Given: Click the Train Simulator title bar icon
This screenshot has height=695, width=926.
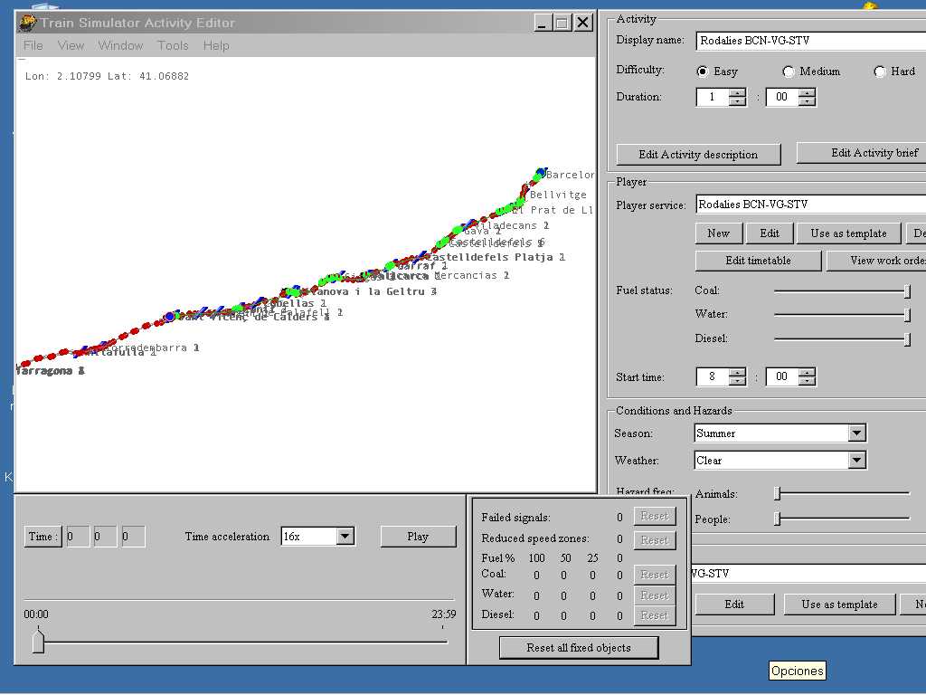Looking at the screenshot, I should 28,23.
